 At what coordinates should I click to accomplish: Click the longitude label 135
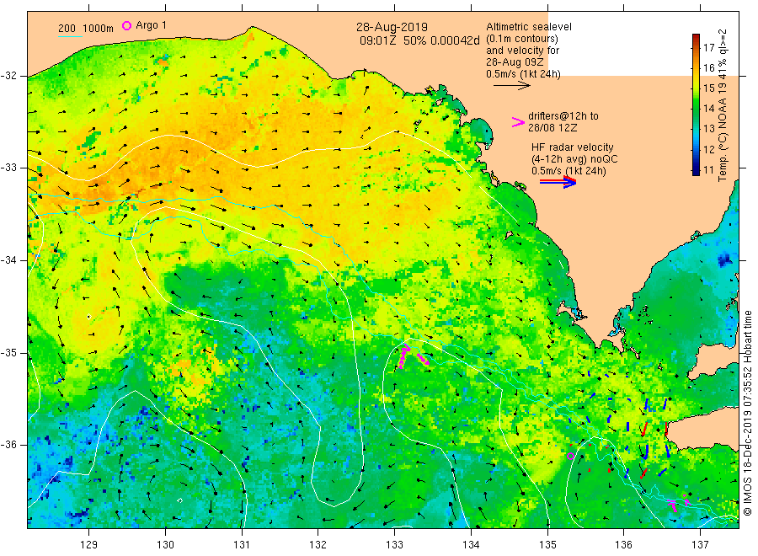pyautogui.click(x=547, y=544)
